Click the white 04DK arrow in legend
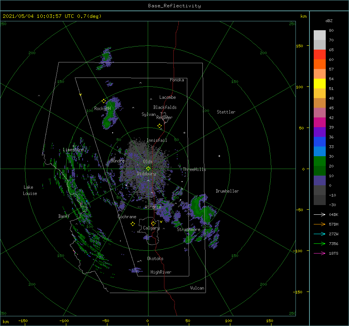 [x=320, y=214]
